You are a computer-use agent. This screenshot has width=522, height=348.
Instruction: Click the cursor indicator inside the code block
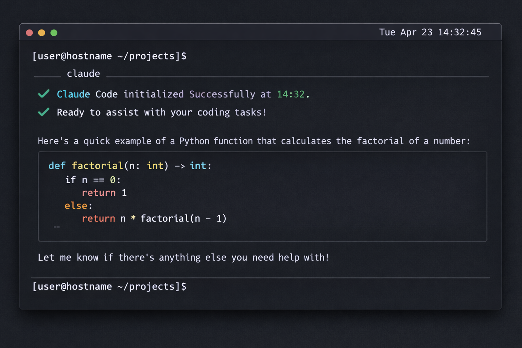(x=57, y=226)
